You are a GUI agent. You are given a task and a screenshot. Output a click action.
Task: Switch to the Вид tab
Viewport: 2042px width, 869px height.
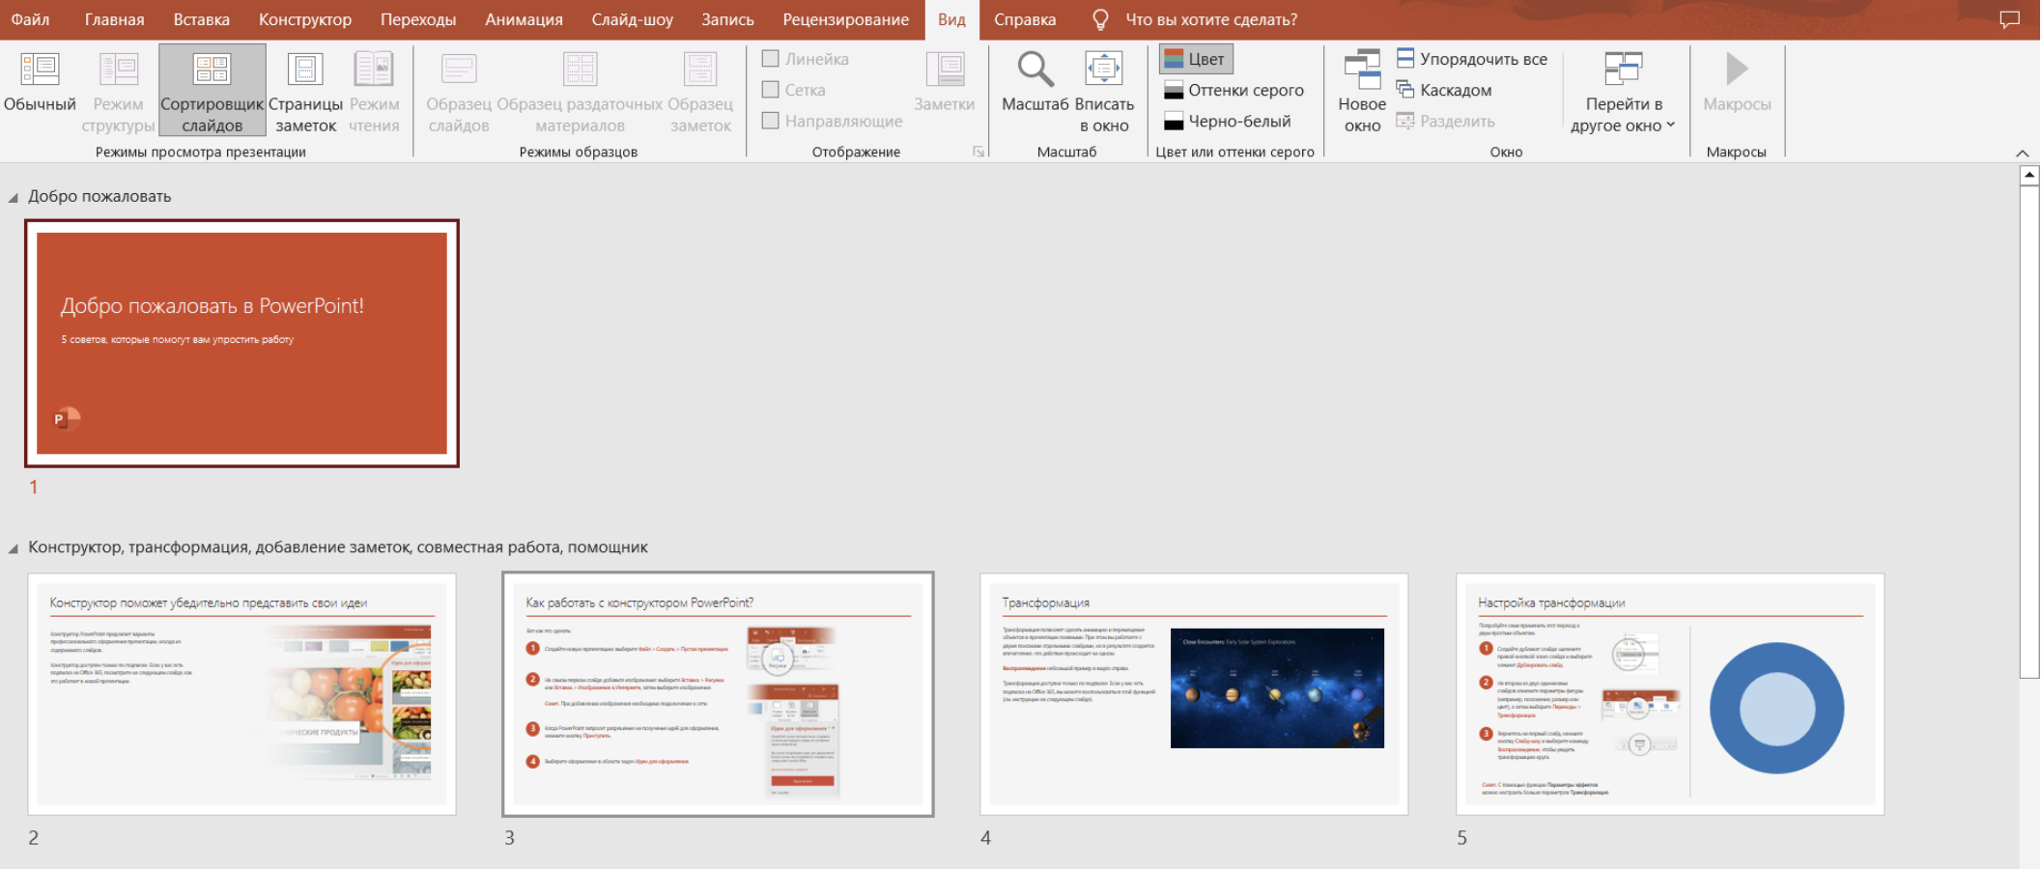(x=951, y=19)
